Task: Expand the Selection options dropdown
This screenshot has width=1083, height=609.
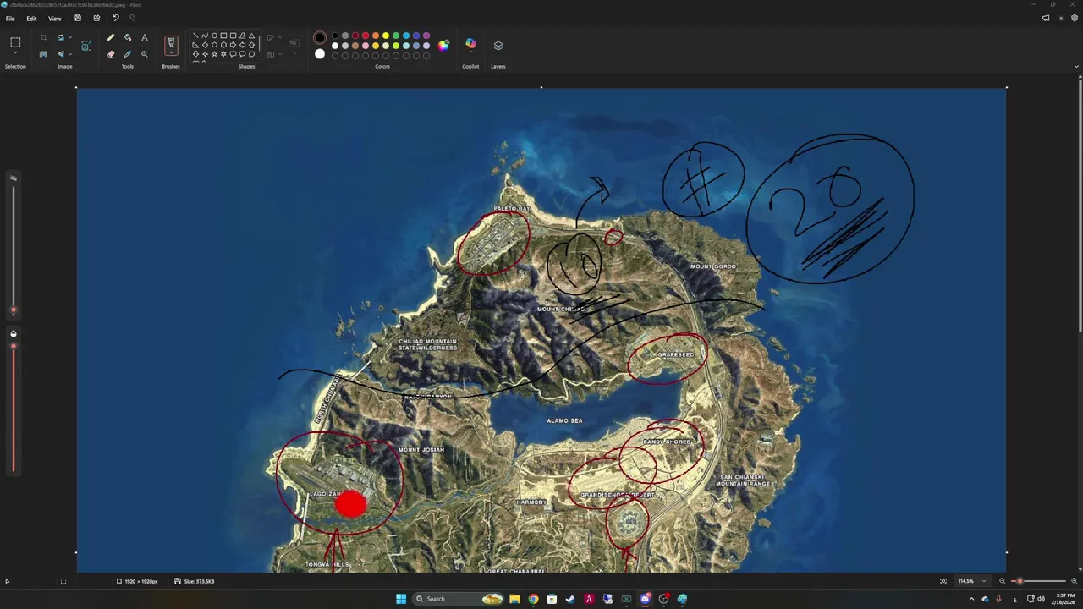Action: click(x=15, y=54)
